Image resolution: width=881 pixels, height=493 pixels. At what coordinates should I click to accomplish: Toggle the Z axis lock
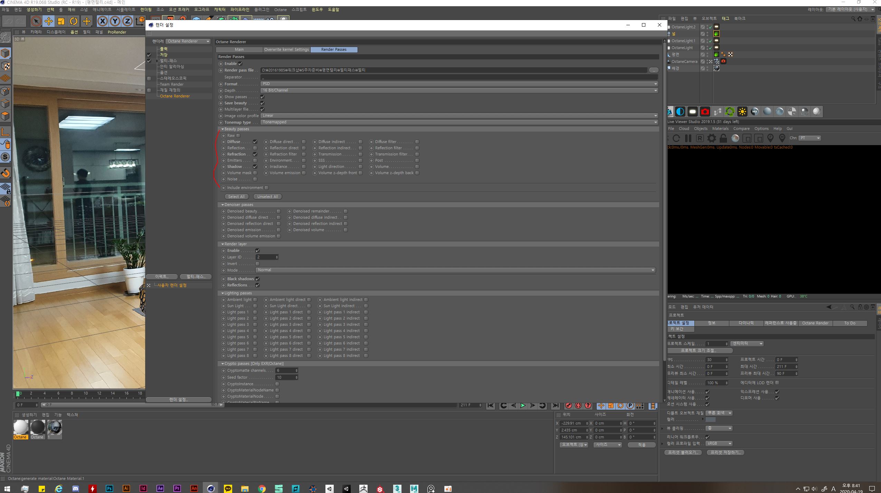127,21
